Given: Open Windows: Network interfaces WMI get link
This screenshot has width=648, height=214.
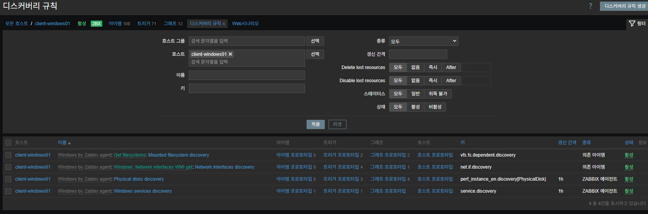Looking at the screenshot, I should tap(153, 167).
